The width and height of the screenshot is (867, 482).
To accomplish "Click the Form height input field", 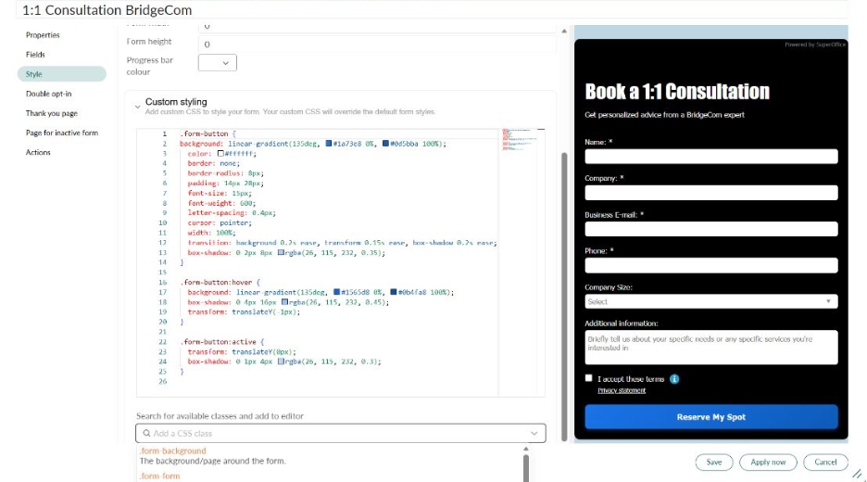I will coord(376,44).
